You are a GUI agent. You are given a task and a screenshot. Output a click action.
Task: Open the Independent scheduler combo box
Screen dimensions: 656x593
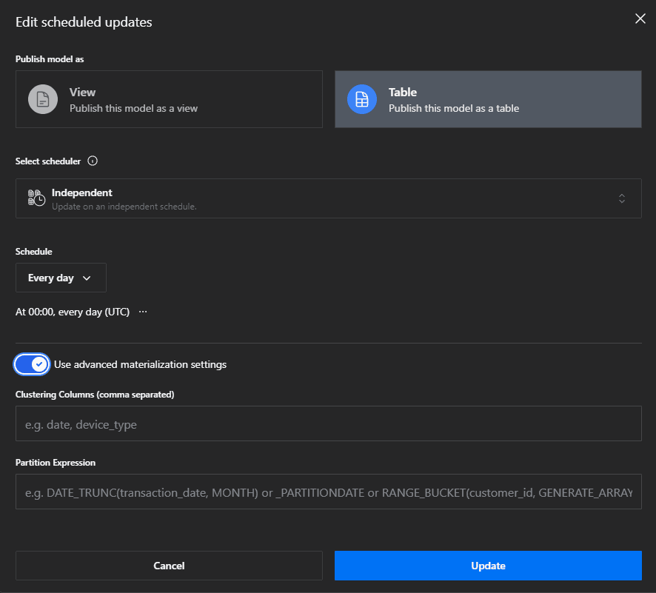tap(328, 198)
